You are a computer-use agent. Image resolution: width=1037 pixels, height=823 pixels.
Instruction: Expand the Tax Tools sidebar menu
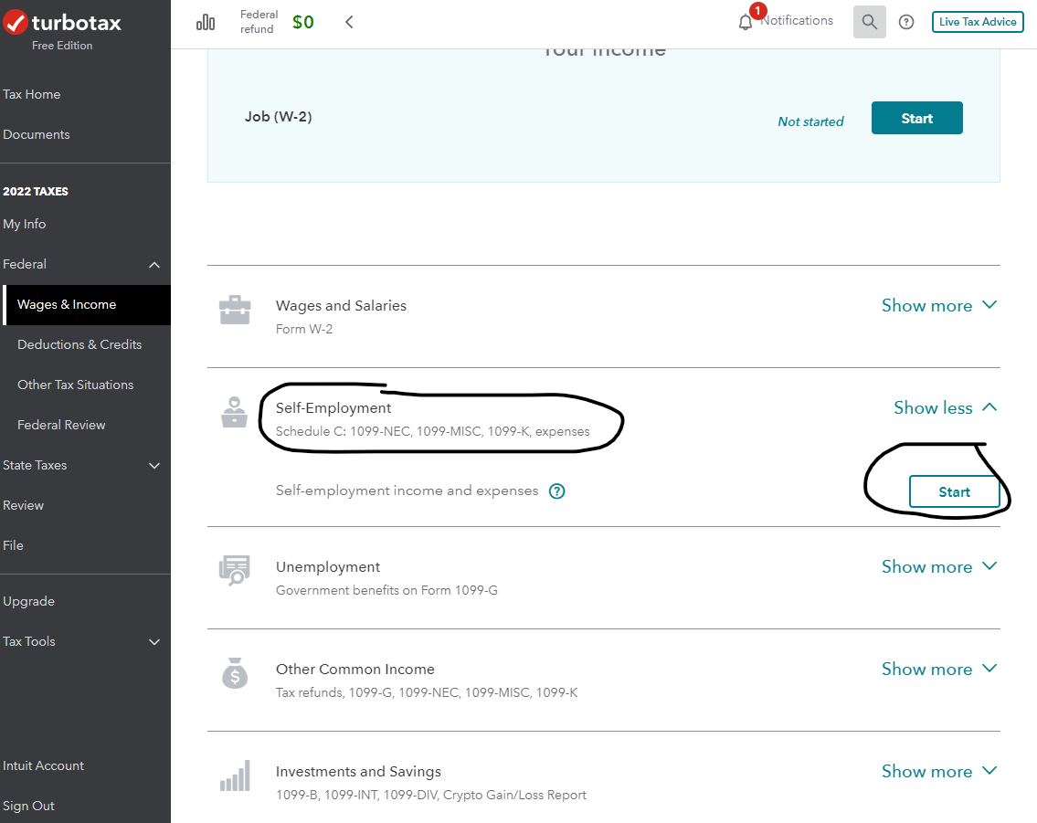tap(154, 642)
